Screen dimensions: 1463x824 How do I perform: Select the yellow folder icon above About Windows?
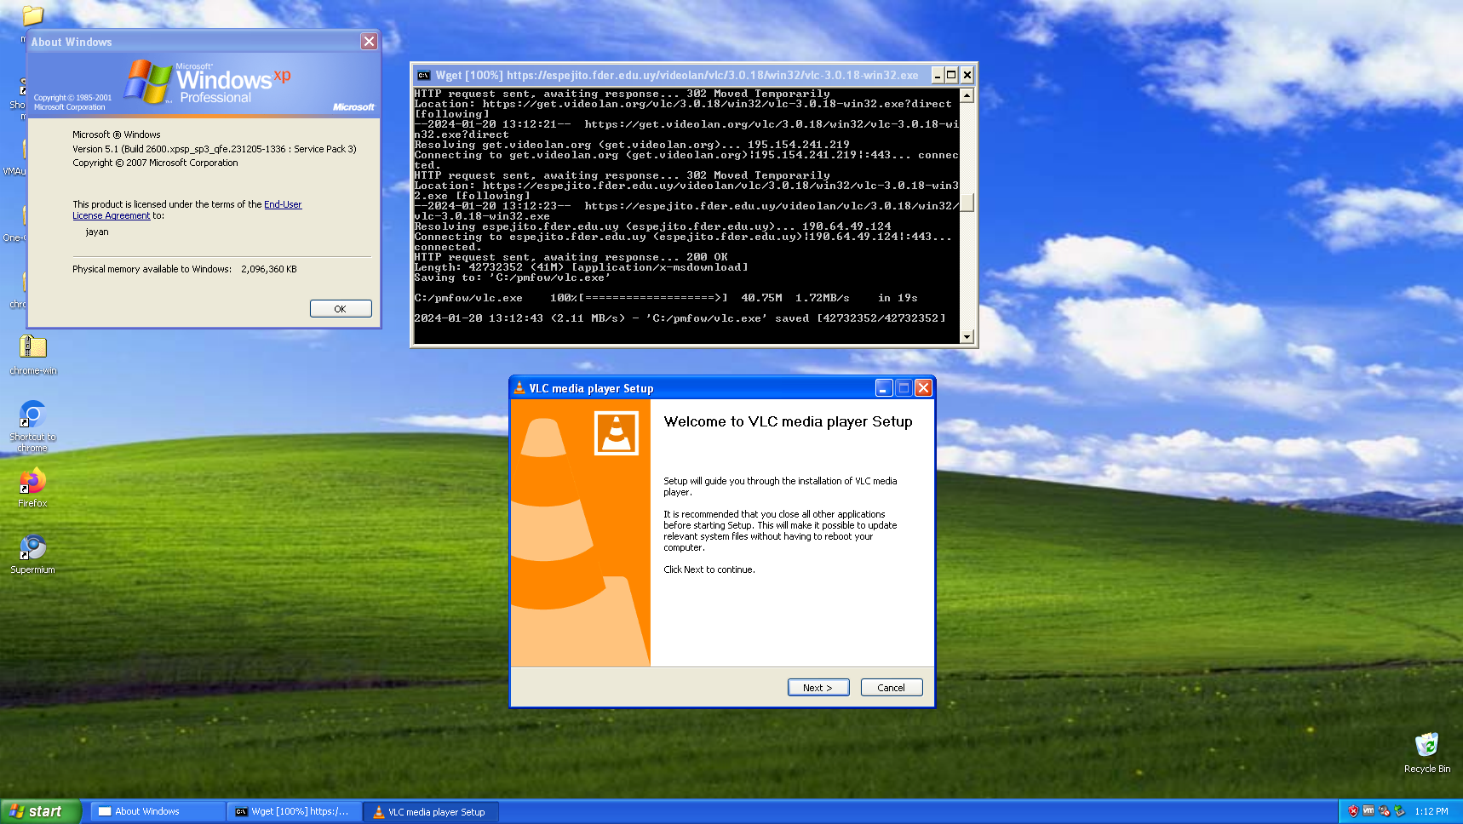tap(33, 14)
